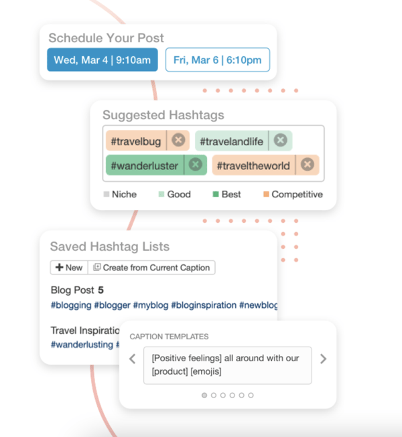Image resolution: width=402 pixels, height=437 pixels.
Task: Remove the #travelandlife hashtag
Action: coord(281,140)
